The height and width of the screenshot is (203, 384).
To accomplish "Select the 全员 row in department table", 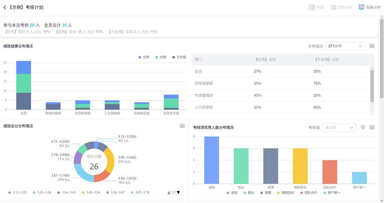I will click(281, 71).
